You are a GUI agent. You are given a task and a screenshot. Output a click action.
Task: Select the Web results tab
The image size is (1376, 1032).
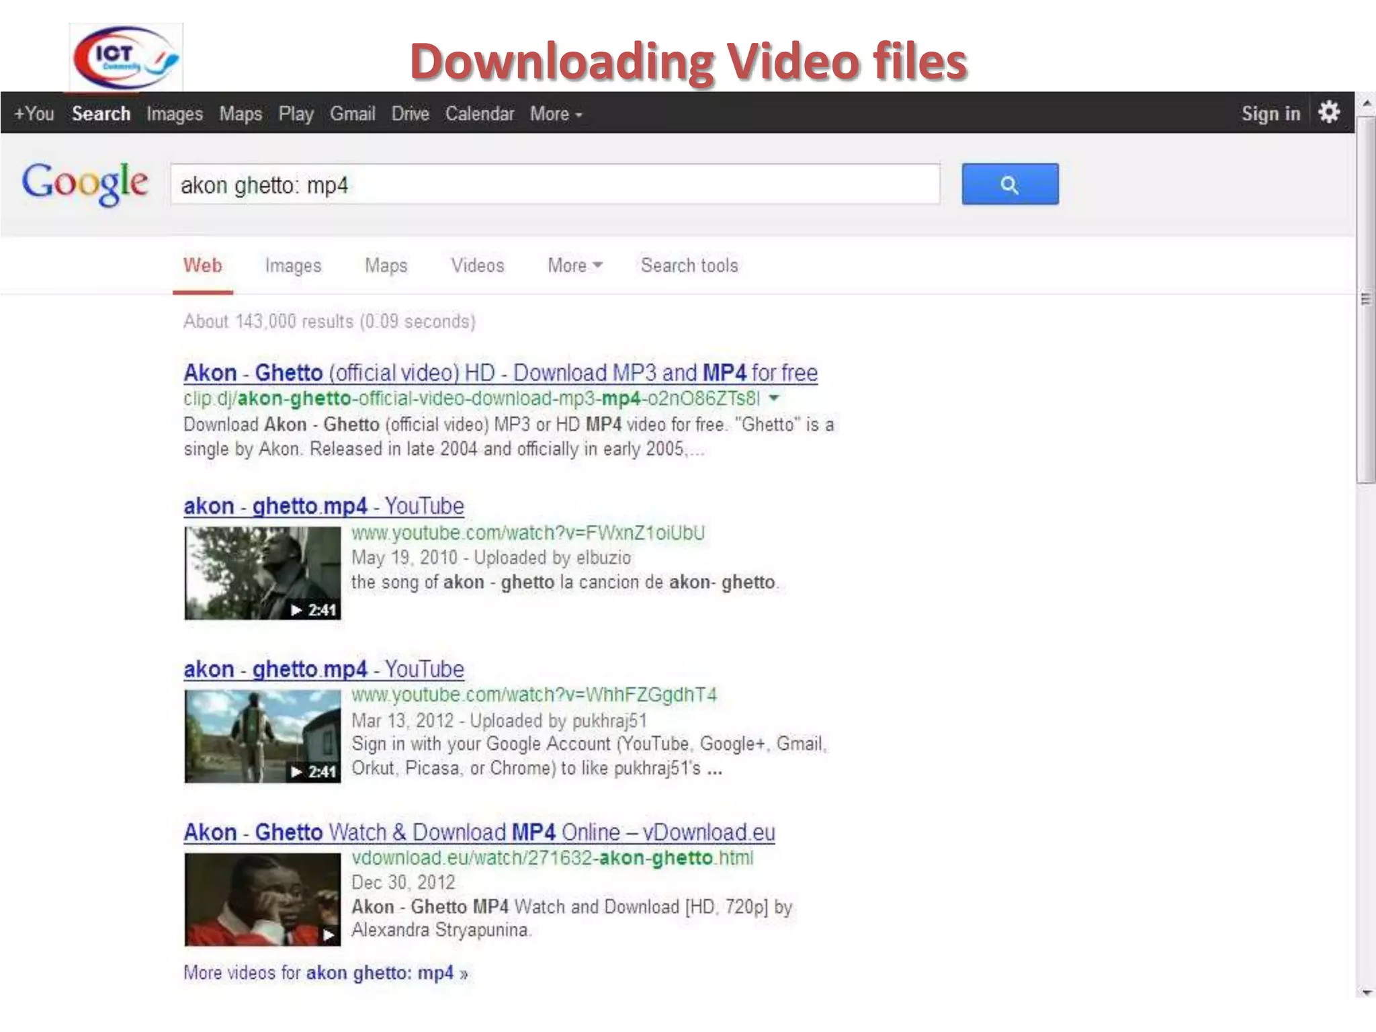(203, 265)
